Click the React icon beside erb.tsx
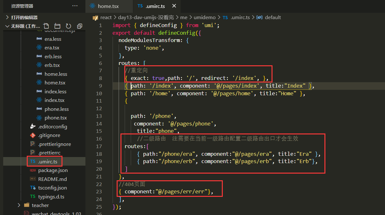385x215 pixels. [x=39, y=65]
